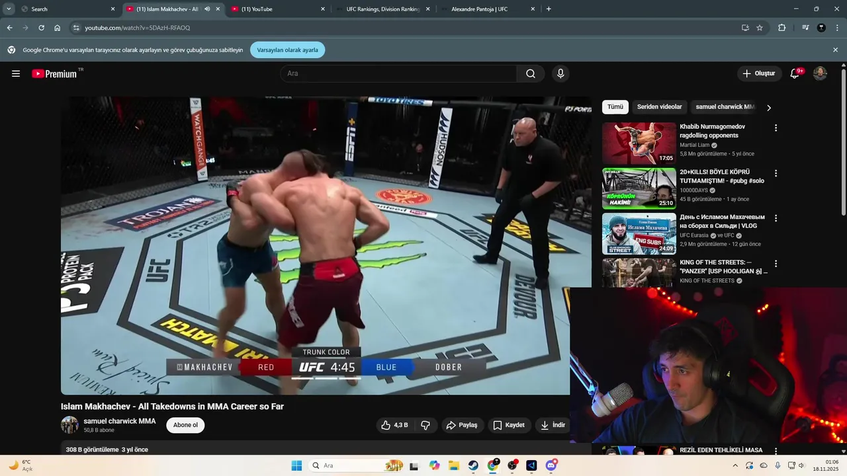Click Varsayılan olarak ayarla button
This screenshot has height=476, width=847.
click(287, 50)
